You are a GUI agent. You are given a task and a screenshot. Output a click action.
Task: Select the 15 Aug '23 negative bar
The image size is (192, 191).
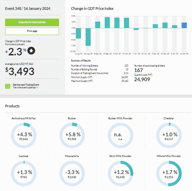pos(88,37)
